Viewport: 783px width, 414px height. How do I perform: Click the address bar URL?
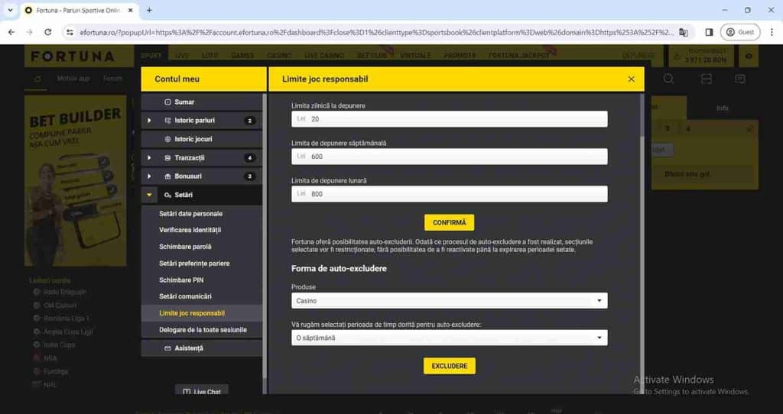(x=376, y=32)
